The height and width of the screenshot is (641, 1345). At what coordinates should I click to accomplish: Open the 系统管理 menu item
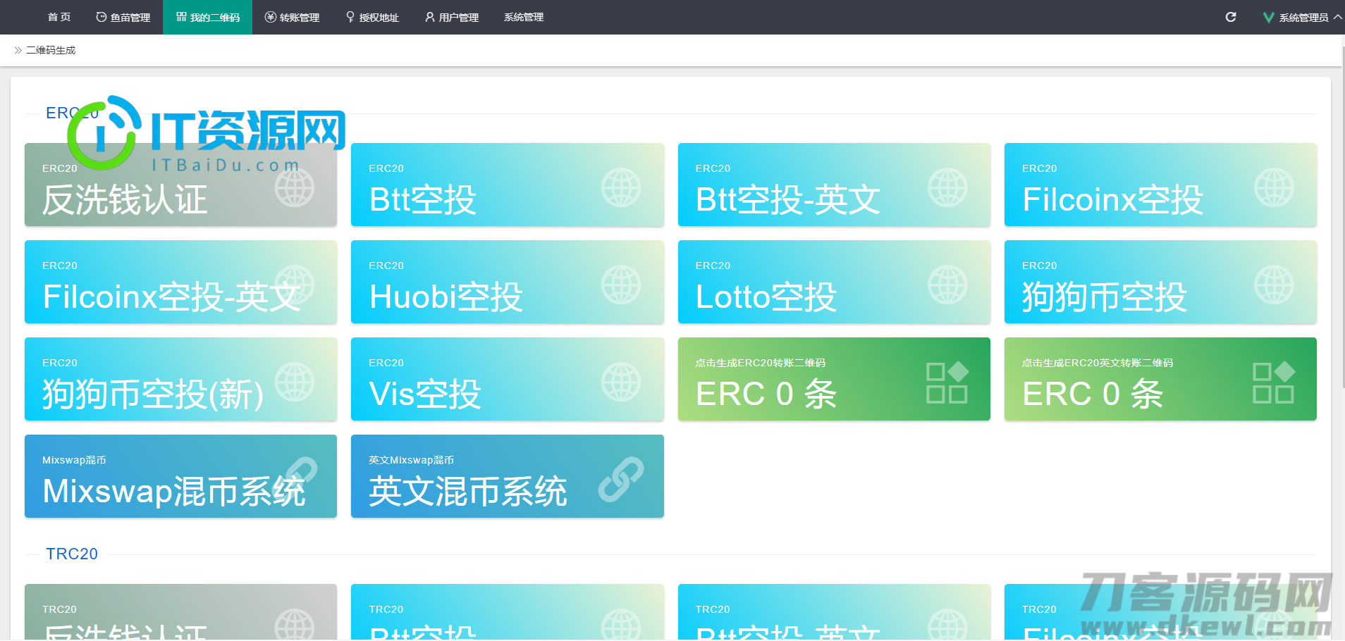pyautogui.click(x=524, y=17)
